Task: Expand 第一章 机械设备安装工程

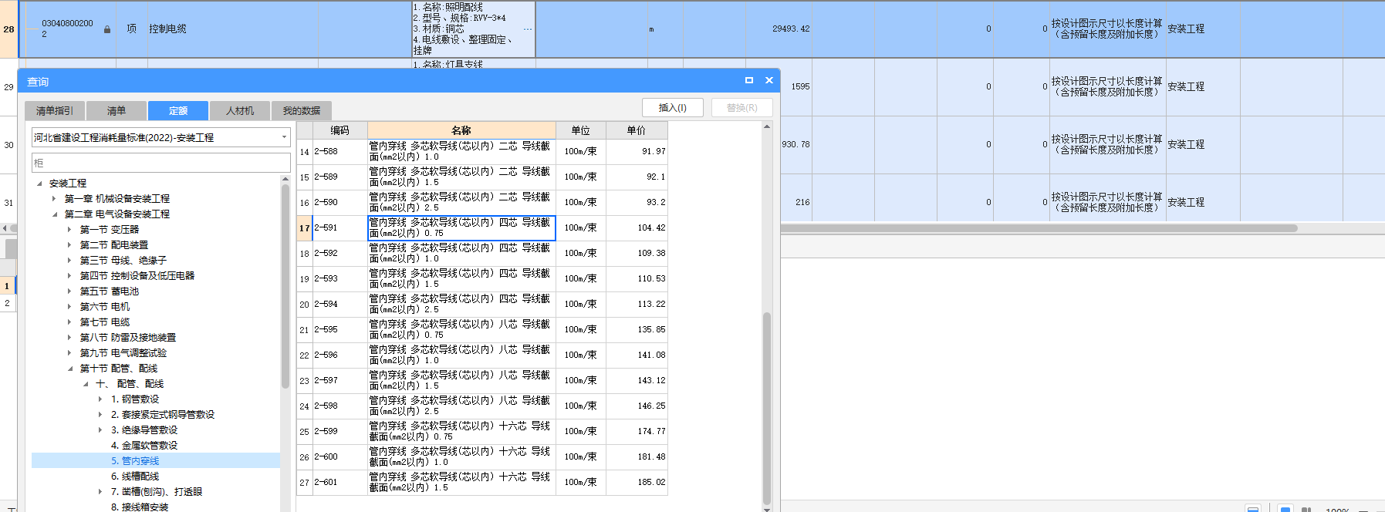Action: 54,199
